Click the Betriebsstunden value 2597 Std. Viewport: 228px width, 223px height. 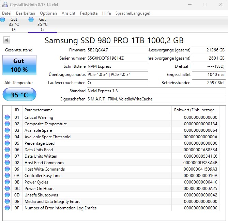click(209, 83)
